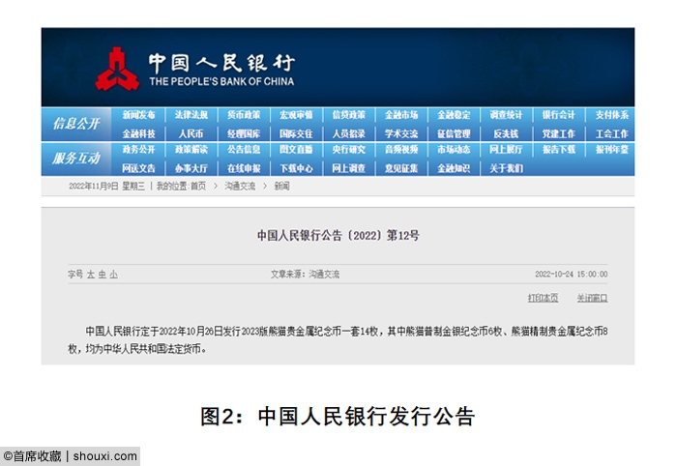The width and height of the screenshot is (677, 466).
Task: Go to 人员招录 page
Action: 349,133
